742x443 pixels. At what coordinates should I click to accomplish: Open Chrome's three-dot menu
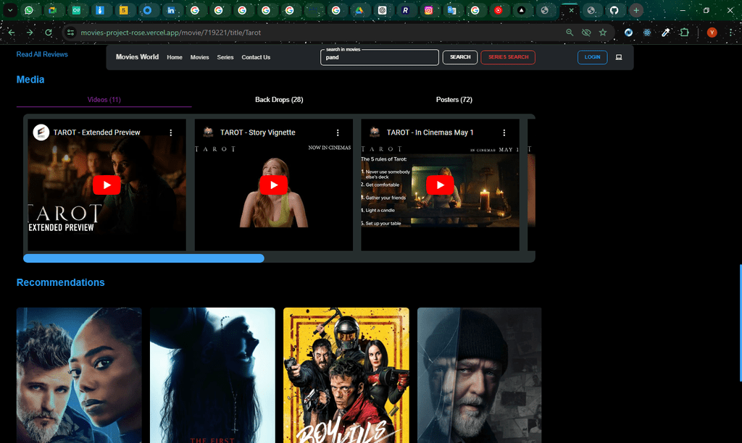click(732, 33)
